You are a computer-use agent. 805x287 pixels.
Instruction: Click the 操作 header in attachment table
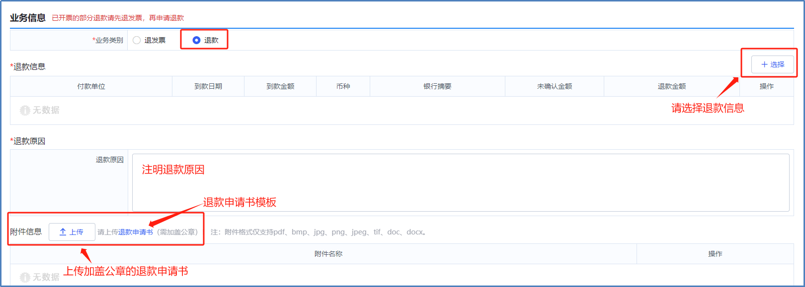(715, 254)
